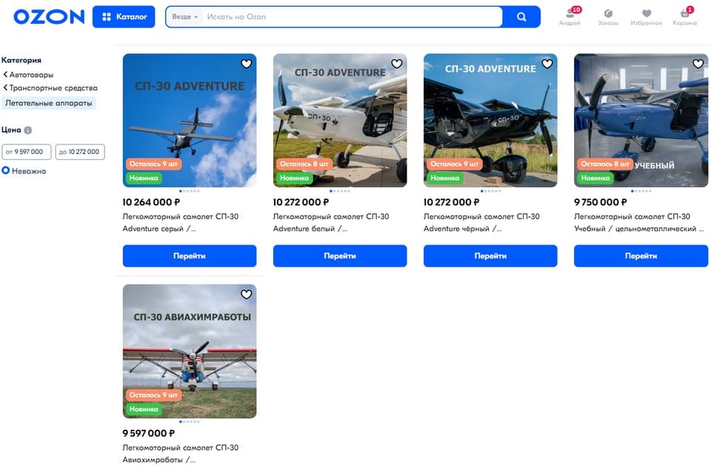Viewport: 711px width, 466px height.
Task: Select the Летательные аппараты category
Action: click(x=49, y=103)
